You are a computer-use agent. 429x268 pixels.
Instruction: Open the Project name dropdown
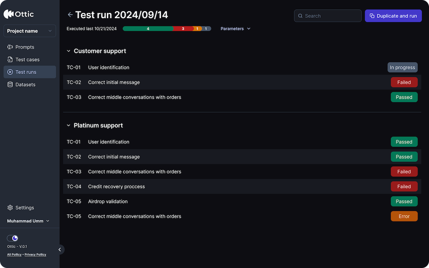[30, 31]
